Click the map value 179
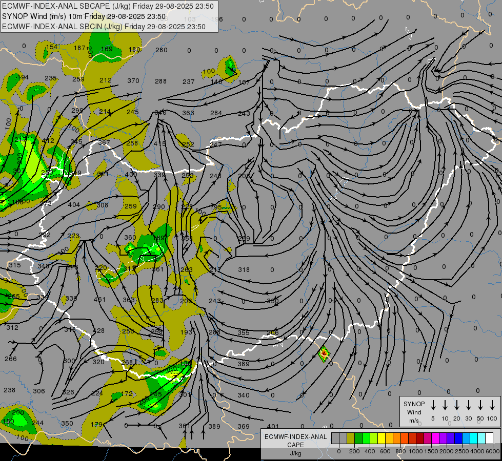This screenshot has height=461, width=502. click(x=96, y=425)
